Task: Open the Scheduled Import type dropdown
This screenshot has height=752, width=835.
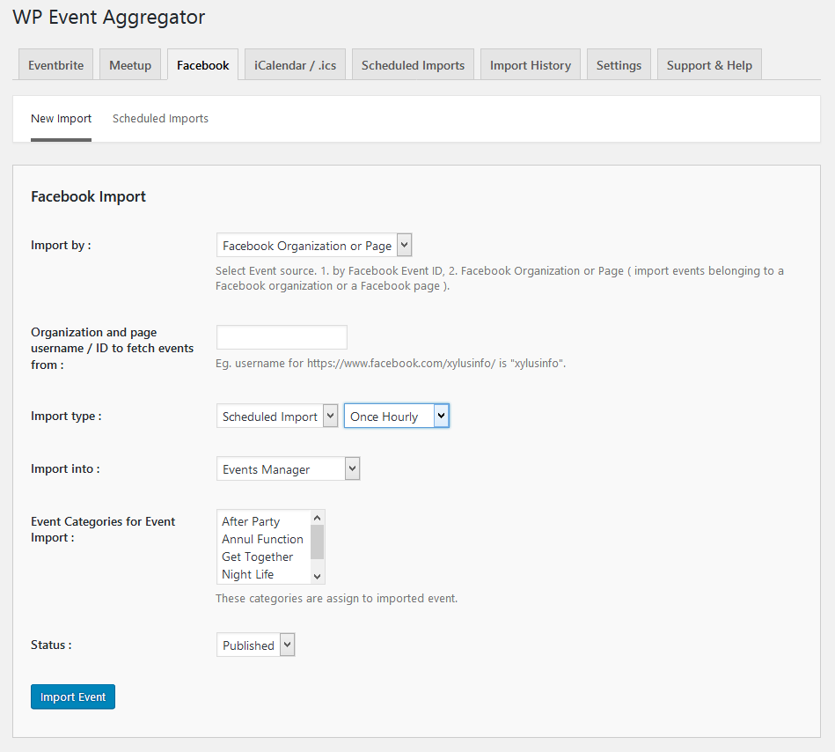Action: click(x=277, y=416)
